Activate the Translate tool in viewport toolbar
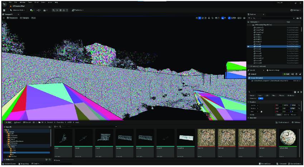Image resolution: width=304 pixels, height=167 pixels. coord(200,18)
